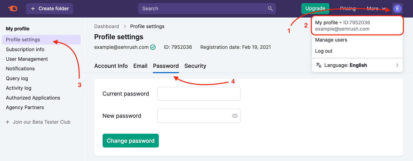Viewport: 413px width, 161px height.
Task: Click the Change password button
Action: point(130,141)
